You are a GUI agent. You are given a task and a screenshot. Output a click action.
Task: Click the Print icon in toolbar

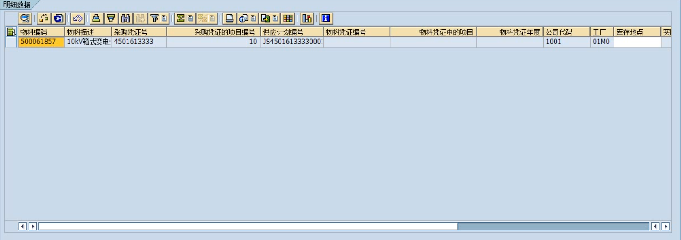[229, 18]
